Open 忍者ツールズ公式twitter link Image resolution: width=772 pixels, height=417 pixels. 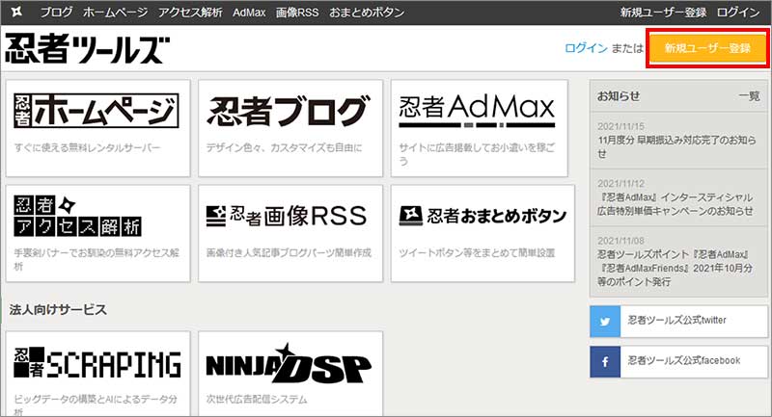pyautogui.click(x=677, y=321)
